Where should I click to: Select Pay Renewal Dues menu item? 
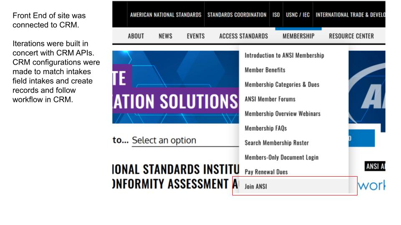coord(266,172)
